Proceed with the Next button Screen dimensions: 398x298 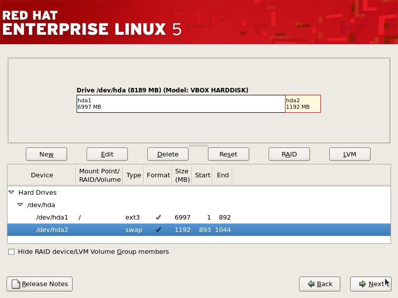371,284
